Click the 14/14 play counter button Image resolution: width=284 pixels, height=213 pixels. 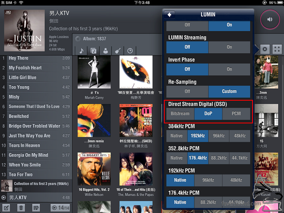60,208
